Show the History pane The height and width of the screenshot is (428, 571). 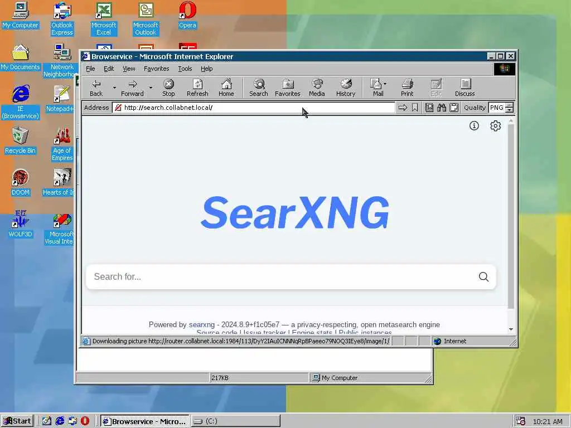pos(346,87)
